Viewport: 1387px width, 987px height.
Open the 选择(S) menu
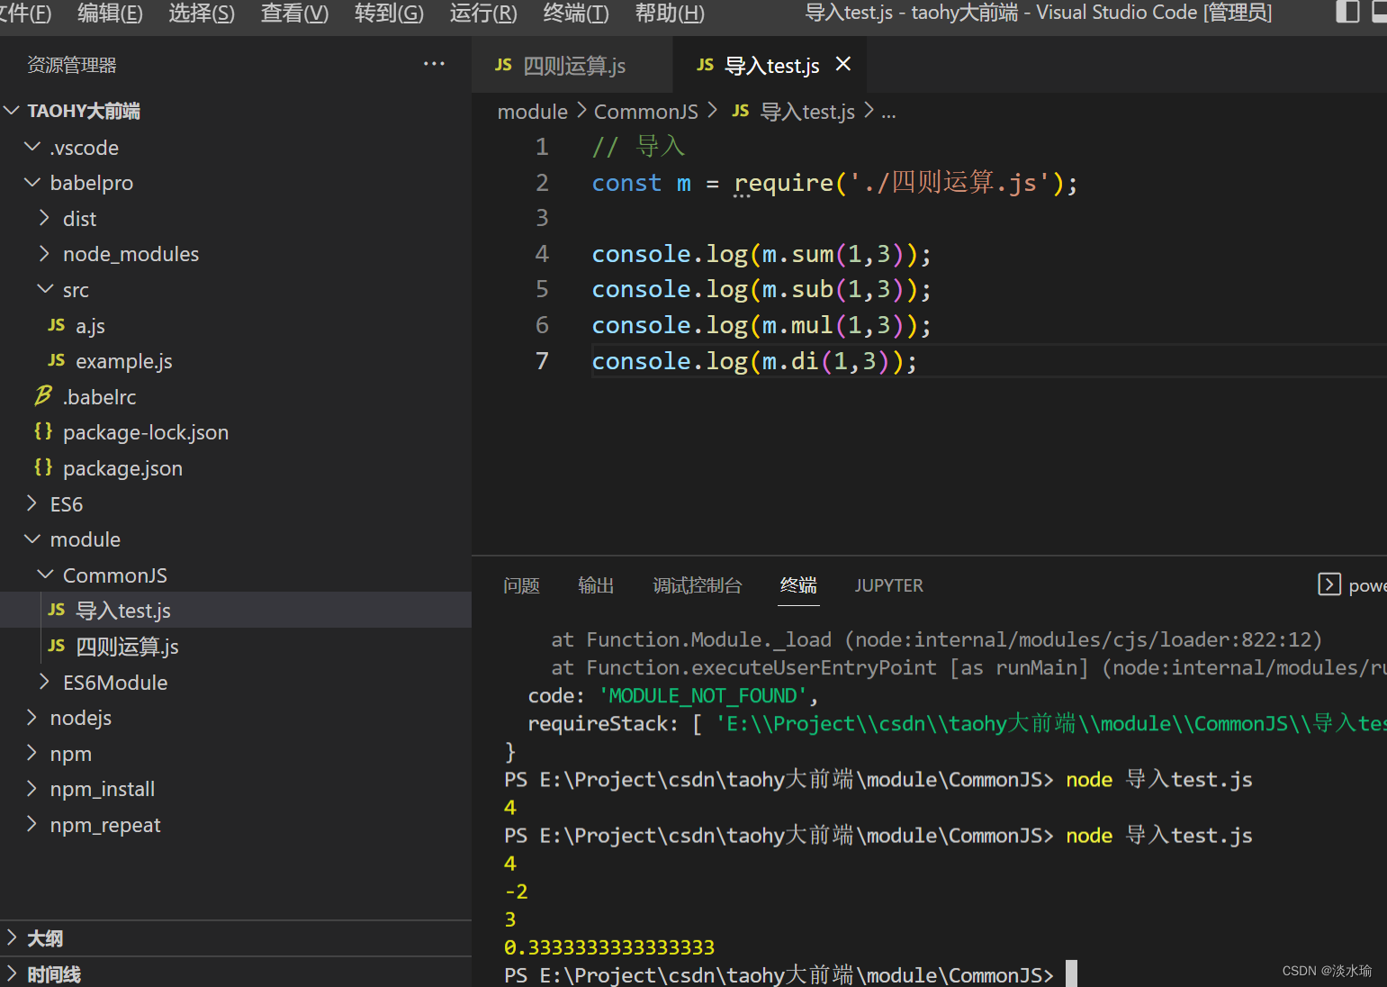click(202, 13)
